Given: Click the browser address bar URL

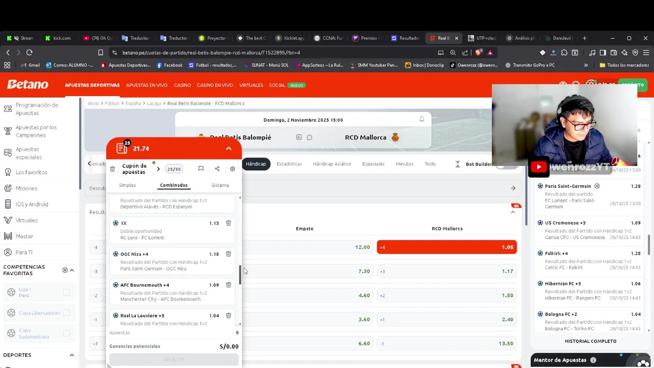Looking at the screenshot, I should pos(211,52).
